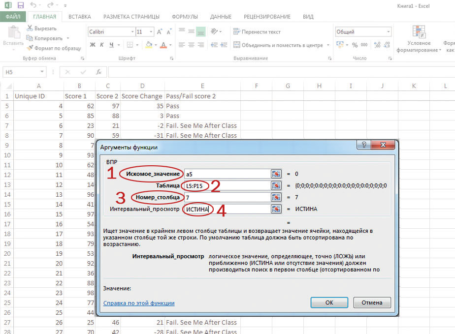
Task: Collapse dialog using Искомое_значение range icon
Action: pyautogui.click(x=276, y=174)
